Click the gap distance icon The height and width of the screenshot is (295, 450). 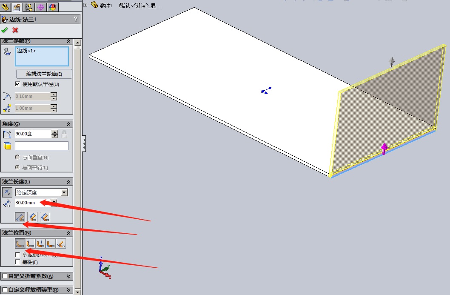tap(7, 108)
